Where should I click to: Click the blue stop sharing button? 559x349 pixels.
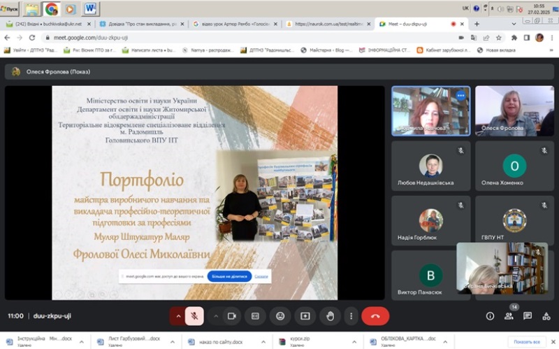[228, 276]
